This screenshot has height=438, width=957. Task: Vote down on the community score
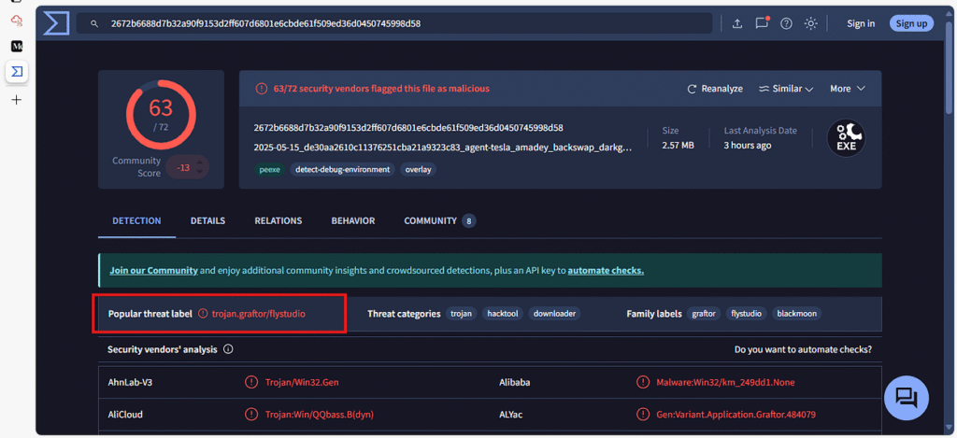pos(200,172)
